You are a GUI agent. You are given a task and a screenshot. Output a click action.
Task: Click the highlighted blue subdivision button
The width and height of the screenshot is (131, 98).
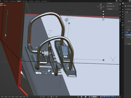[128, 35]
